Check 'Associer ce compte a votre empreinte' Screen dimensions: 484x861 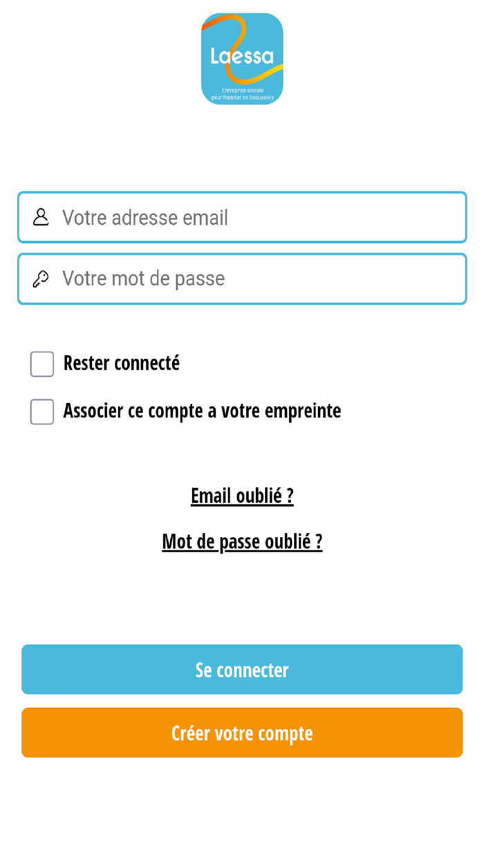point(41,411)
